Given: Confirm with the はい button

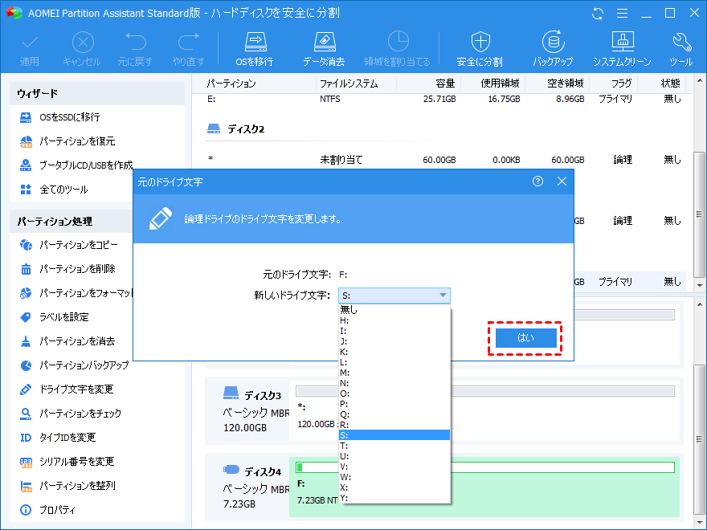Looking at the screenshot, I should [525, 338].
